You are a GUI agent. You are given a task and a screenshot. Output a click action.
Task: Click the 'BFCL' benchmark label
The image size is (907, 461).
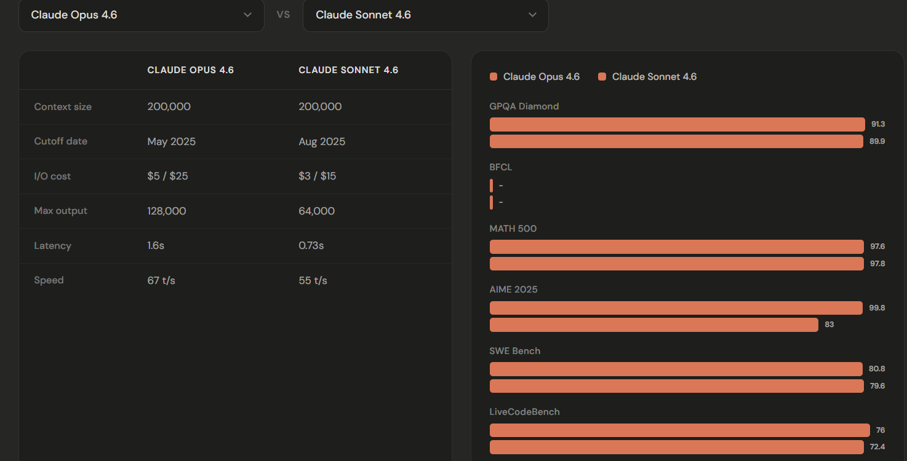[501, 167]
